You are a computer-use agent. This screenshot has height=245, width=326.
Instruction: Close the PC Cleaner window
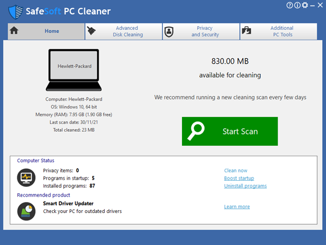point(320,5)
